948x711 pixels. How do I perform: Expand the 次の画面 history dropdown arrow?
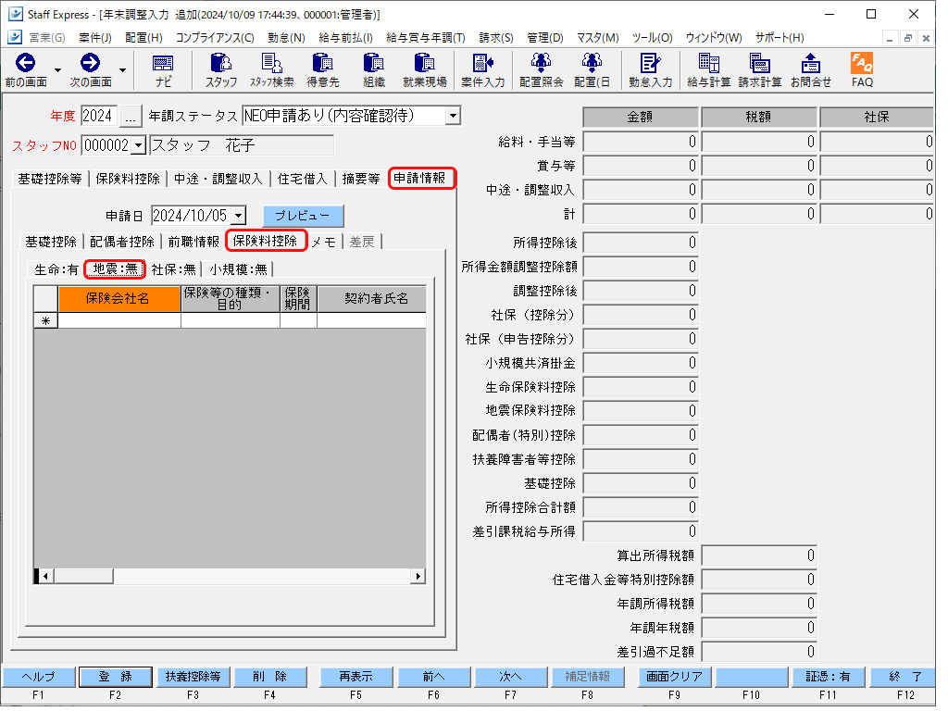coord(122,70)
